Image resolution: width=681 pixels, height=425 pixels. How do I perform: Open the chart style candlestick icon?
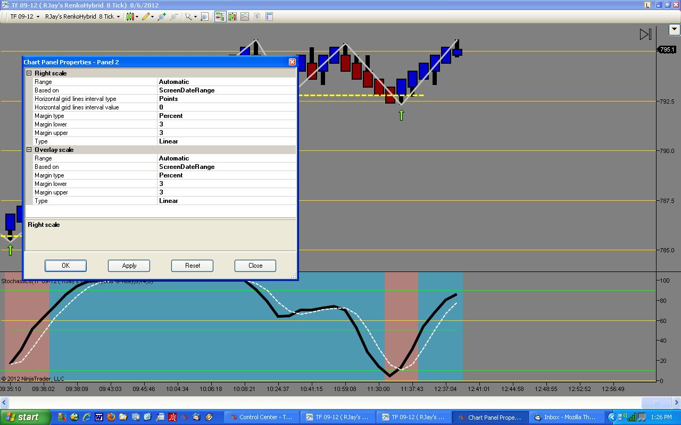[129, 16]
